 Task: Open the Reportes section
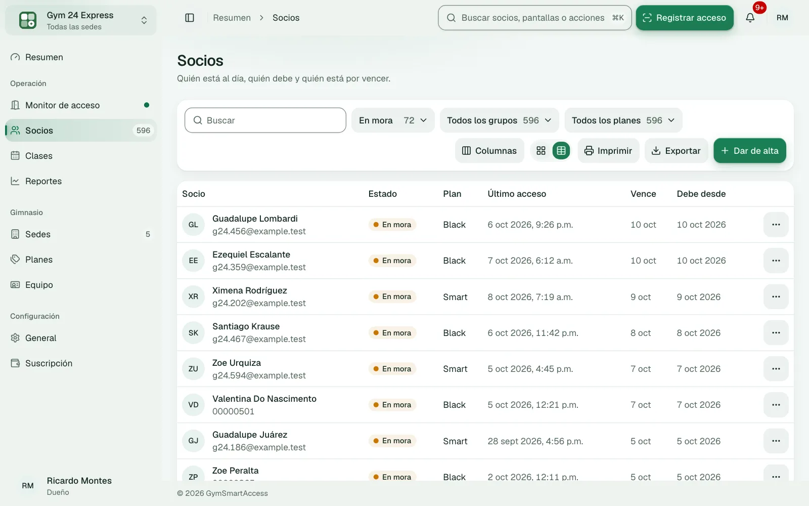(81, 181)
